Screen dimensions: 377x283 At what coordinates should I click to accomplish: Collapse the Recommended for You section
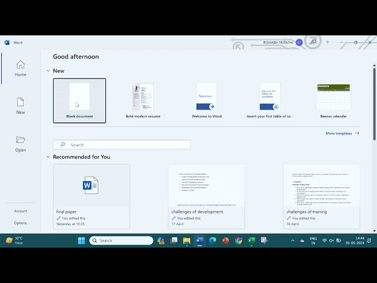(x=48, y=157)
